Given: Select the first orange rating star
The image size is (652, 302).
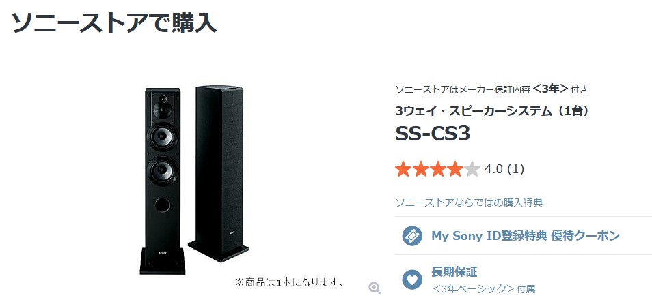Looking at the screenshot, I should point(403,169).
